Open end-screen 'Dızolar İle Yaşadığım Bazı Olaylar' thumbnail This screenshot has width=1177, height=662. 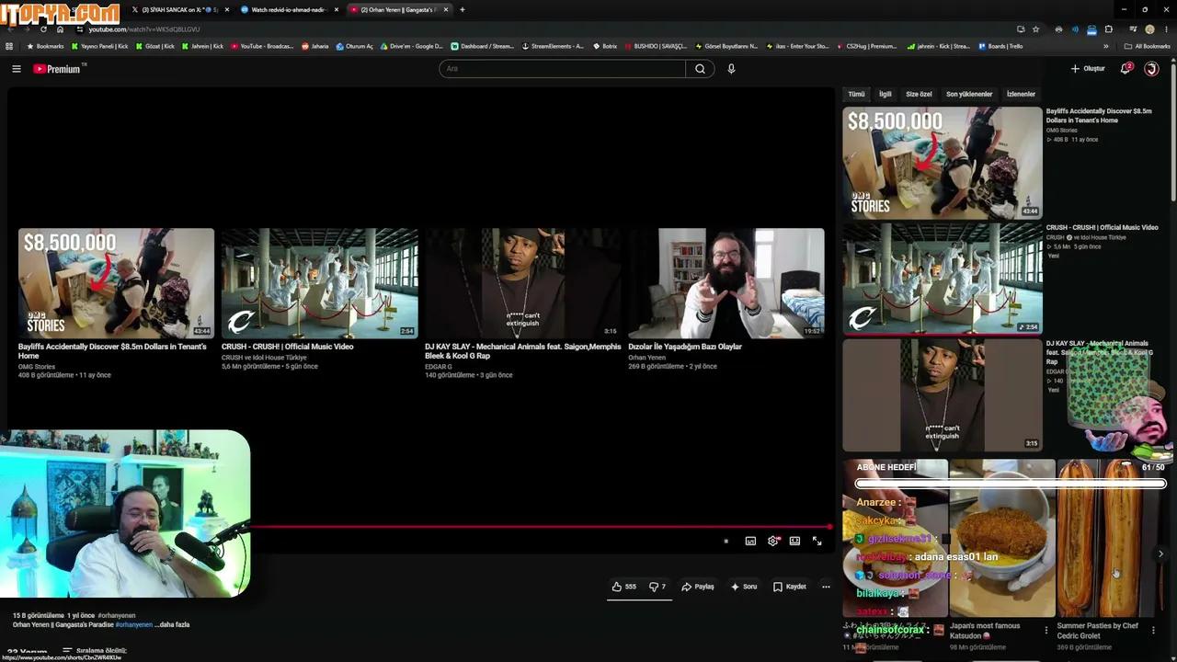726,283
